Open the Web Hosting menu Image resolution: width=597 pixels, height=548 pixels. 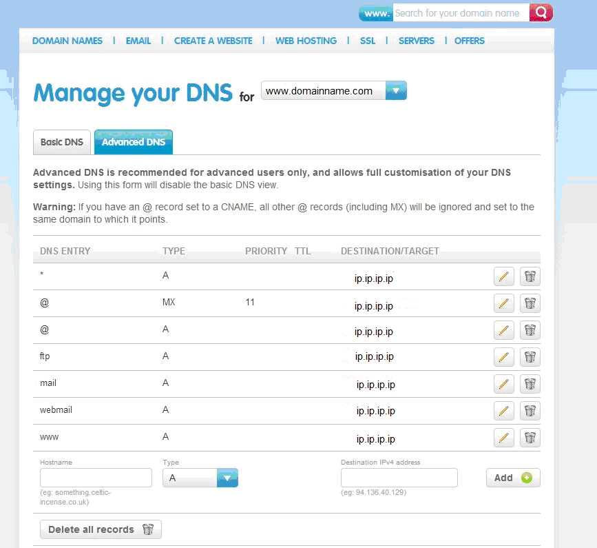[x=306, y=41]
